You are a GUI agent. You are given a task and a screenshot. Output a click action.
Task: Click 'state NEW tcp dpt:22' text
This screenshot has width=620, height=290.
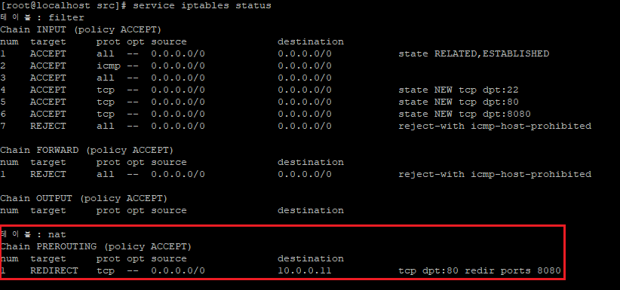(459, 90)
